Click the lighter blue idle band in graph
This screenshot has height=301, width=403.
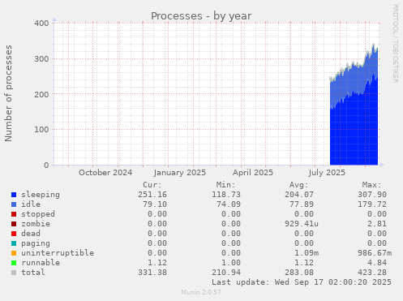[x=354, y=80]
